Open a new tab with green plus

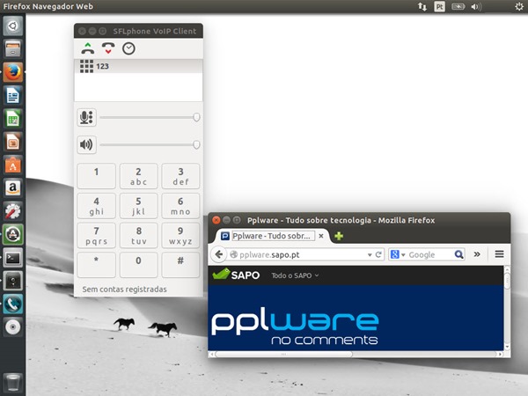click(x=339, y=236)
